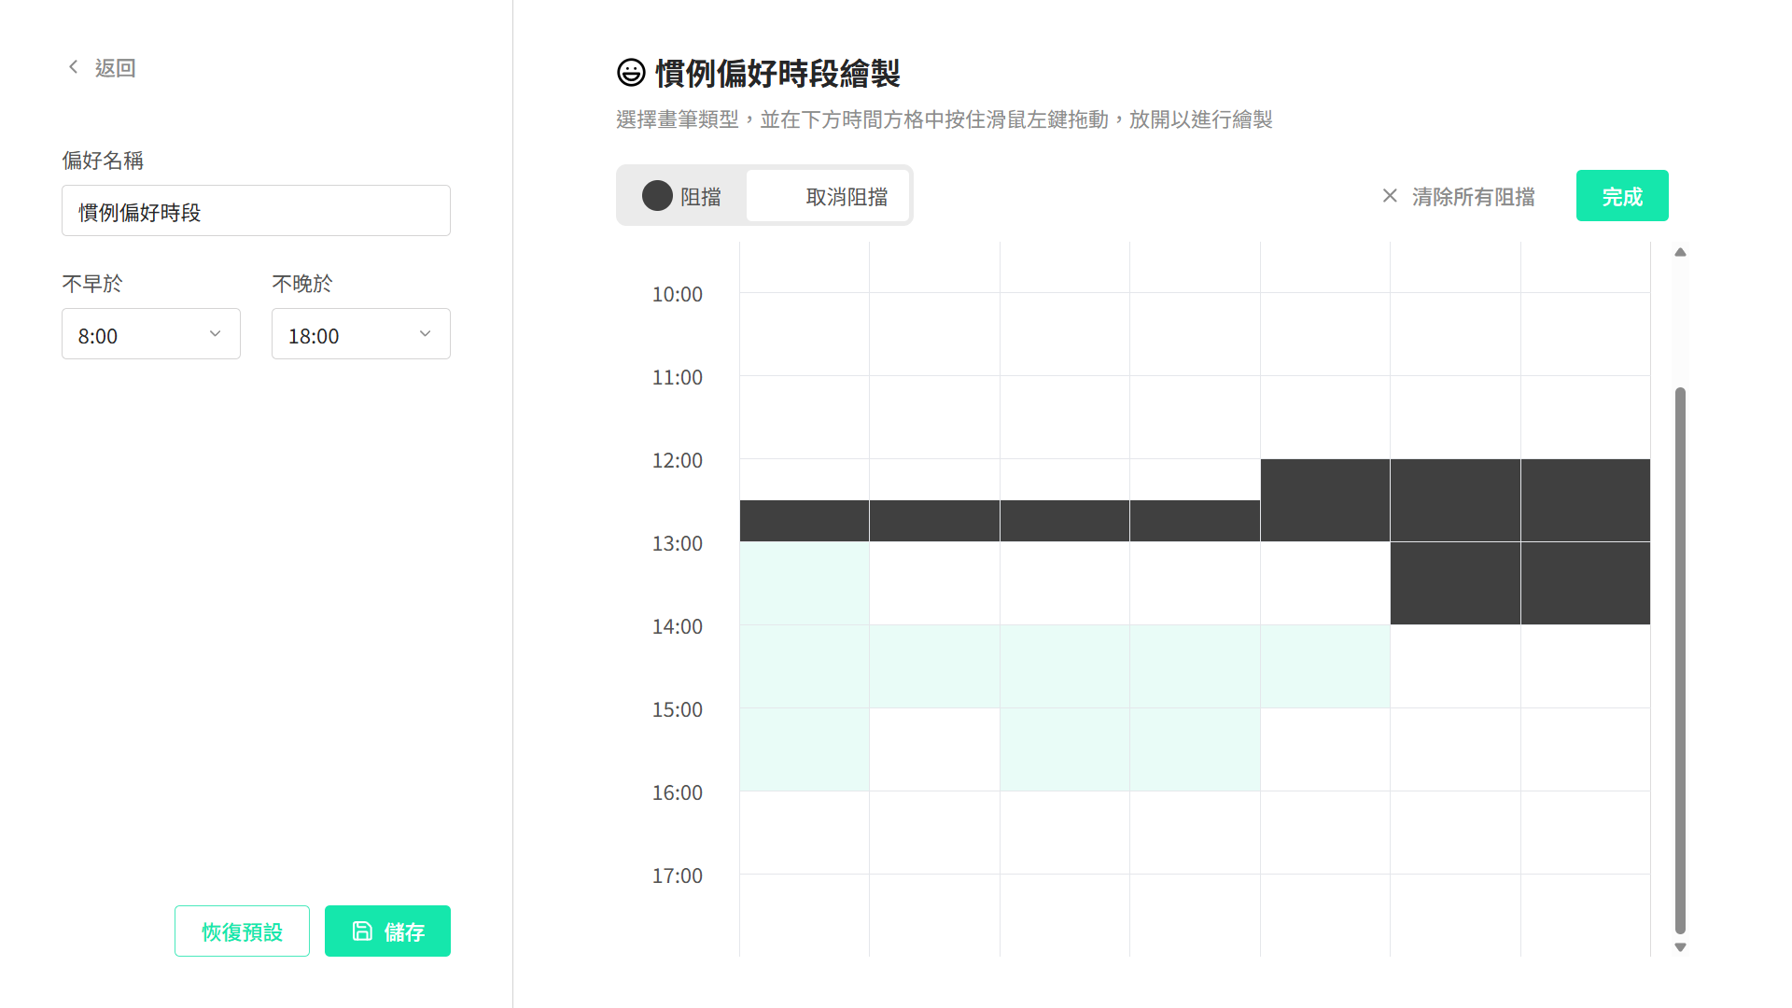Screen dimensions: 1792x1008
Task: Click 儲存 to save the preference
Action: 387,931
